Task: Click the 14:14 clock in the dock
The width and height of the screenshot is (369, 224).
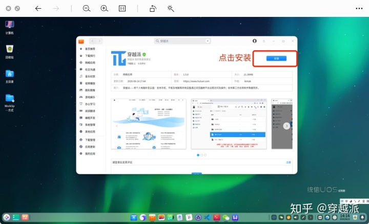Action: (345, 217)
